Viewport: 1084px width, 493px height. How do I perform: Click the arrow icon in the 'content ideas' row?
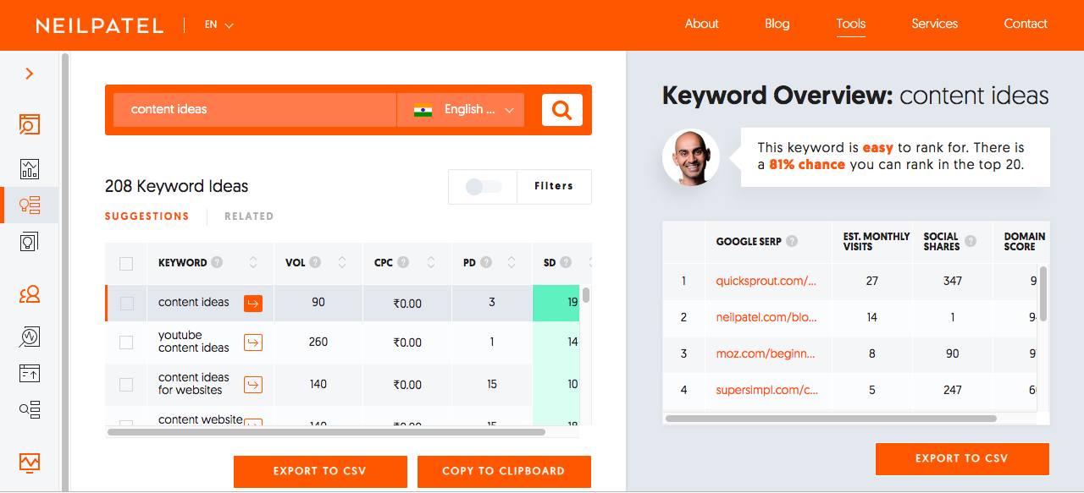pyautogui.click(x=253, y=303)
